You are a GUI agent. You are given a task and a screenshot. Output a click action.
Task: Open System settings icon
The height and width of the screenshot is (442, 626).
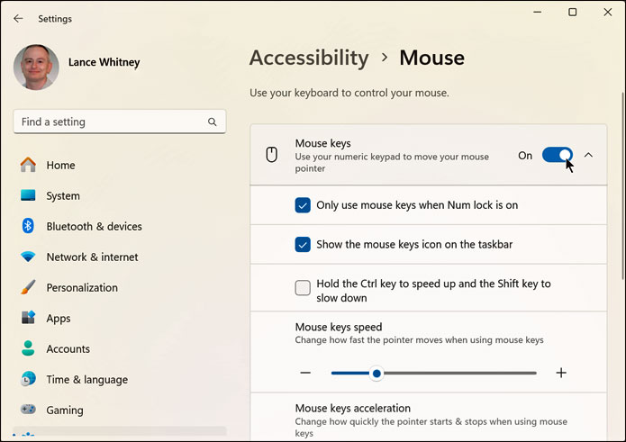[28, 196]
